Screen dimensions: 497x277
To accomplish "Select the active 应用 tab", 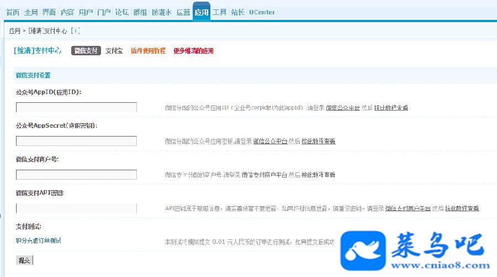I will coord(201,12).
